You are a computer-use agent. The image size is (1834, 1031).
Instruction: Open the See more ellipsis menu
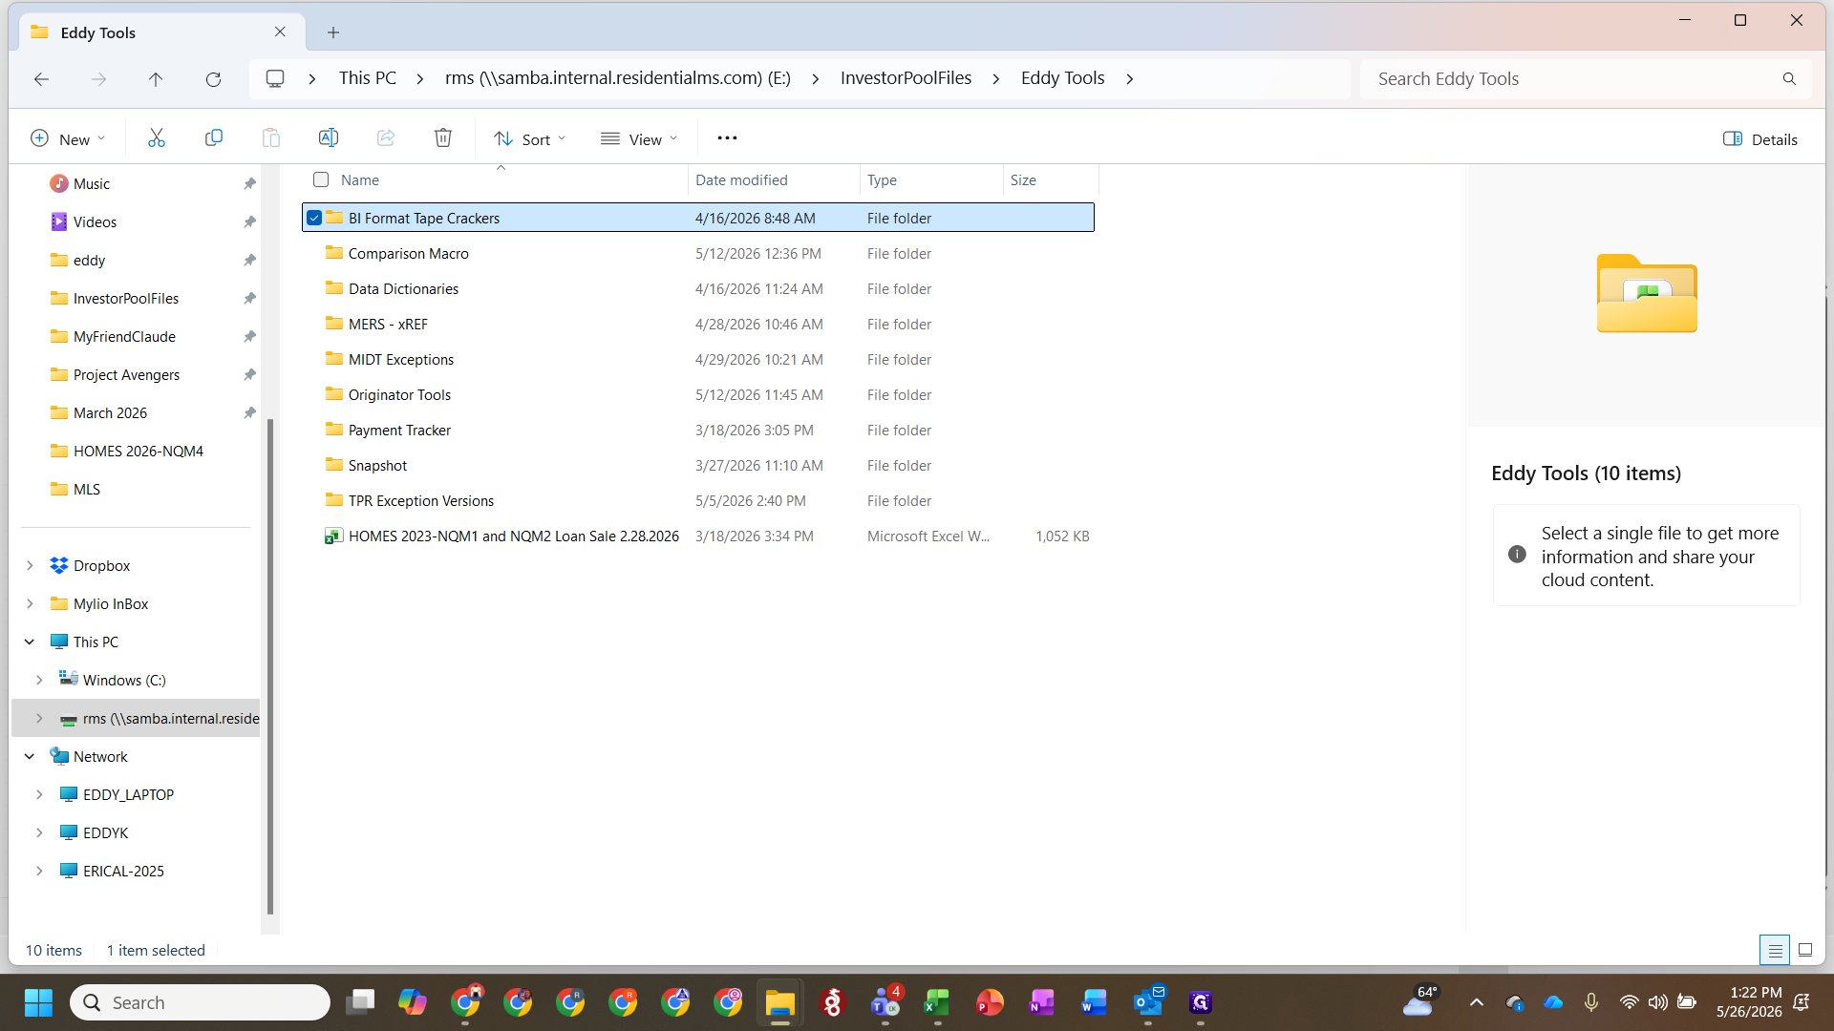[x=727, y=138]
